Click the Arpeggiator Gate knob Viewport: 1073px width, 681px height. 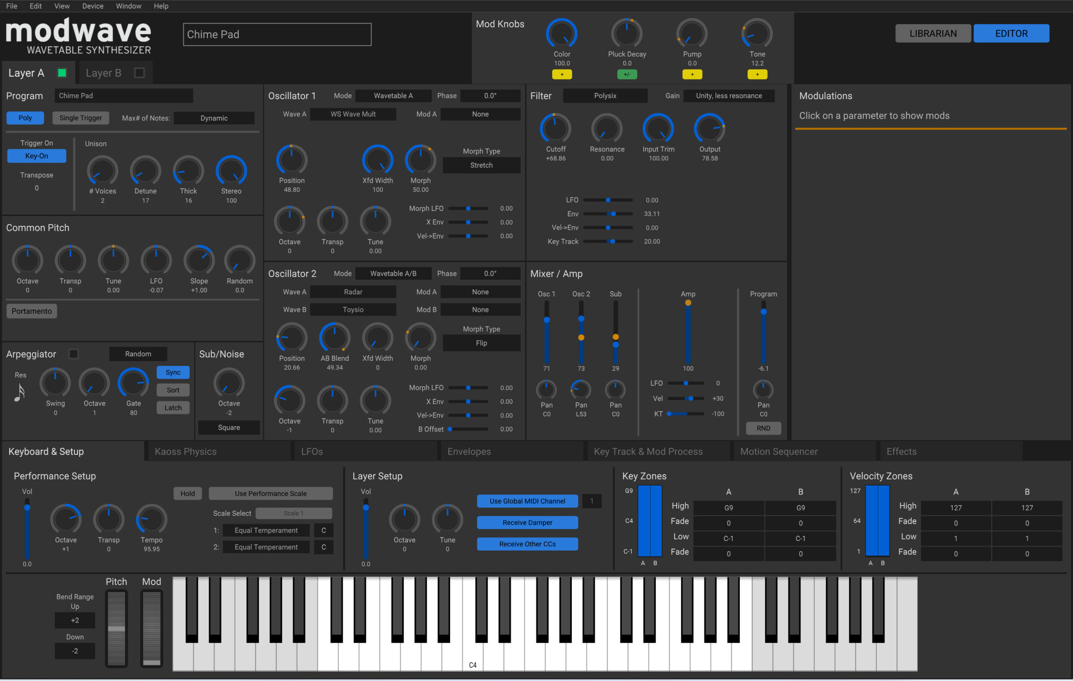coord(133,383)
